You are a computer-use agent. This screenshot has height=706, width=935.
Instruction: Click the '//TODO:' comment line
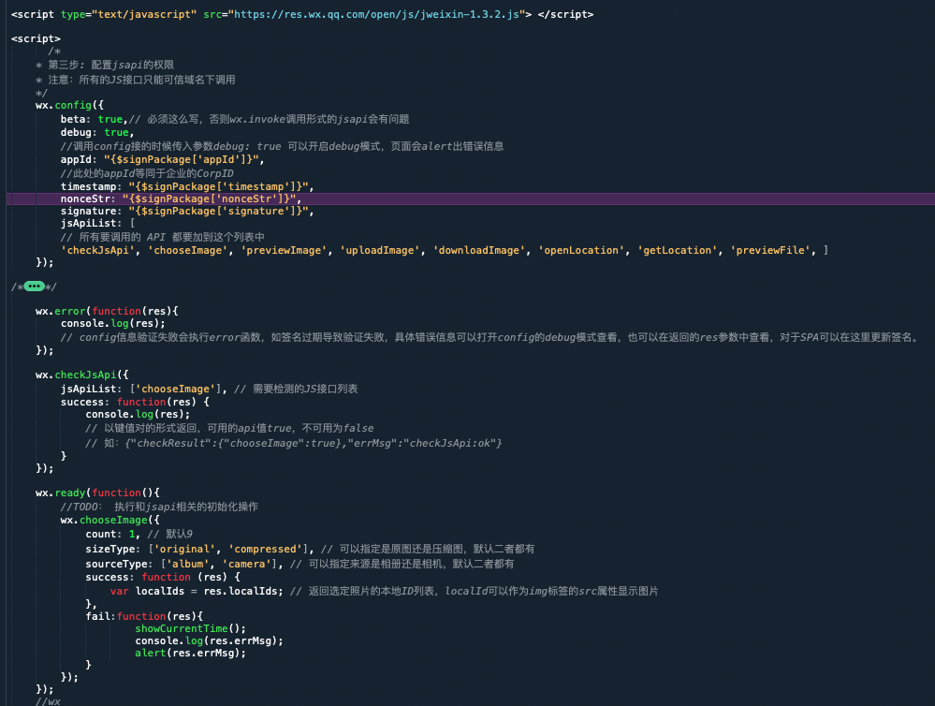159,507
